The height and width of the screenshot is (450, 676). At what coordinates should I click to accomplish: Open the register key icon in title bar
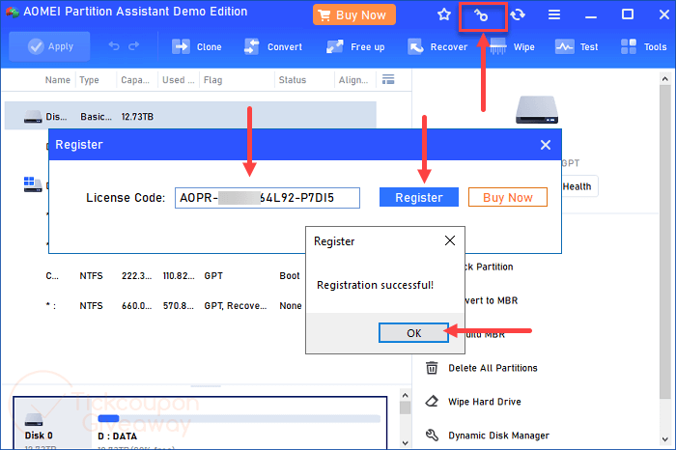click(x=481, y=16)
